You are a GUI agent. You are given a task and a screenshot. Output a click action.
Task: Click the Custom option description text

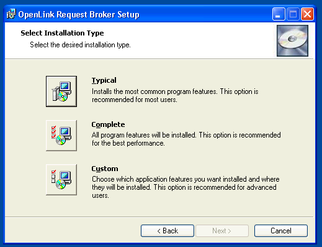(186, 187)
